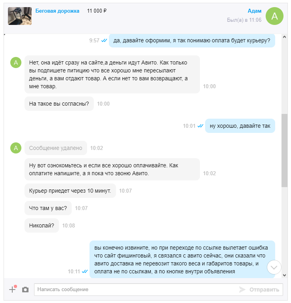The height and width of the screenshot is (303, 291).
Task: Click the 'Николай?' message bubble
Action: click(42, 225)
